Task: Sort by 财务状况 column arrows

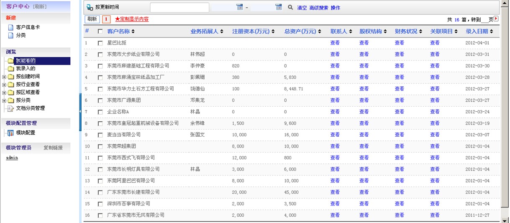Action: click(421, 31)
